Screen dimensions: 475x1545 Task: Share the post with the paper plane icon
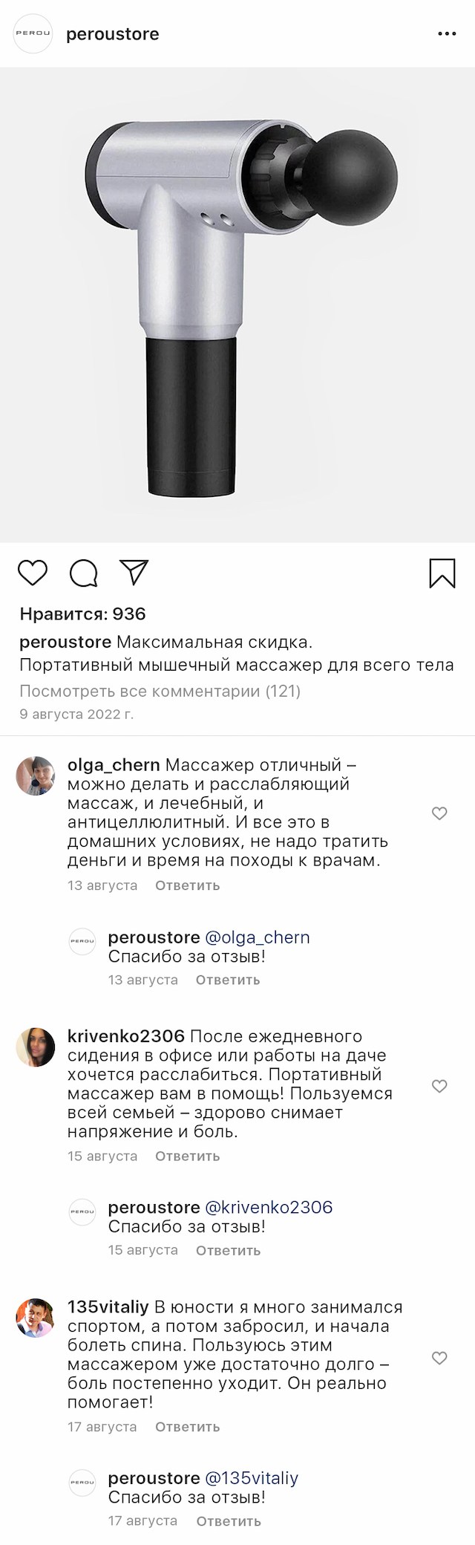pos(134,572)
